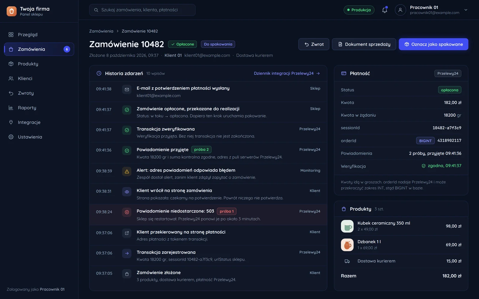Click the delivery truck icon

click(347, 261)
